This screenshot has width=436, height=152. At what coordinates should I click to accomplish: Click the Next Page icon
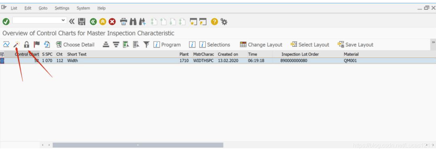pos(173,22)
